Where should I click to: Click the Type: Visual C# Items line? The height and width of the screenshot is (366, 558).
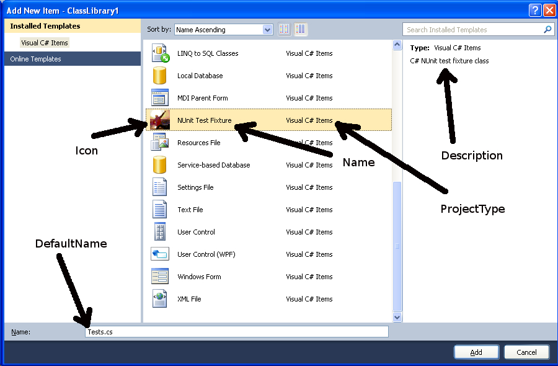(445, 48)
